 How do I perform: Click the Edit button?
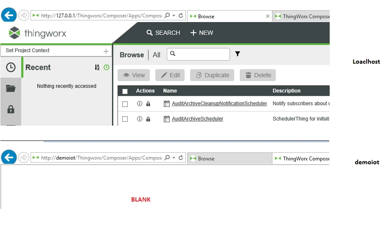(170, 75)
